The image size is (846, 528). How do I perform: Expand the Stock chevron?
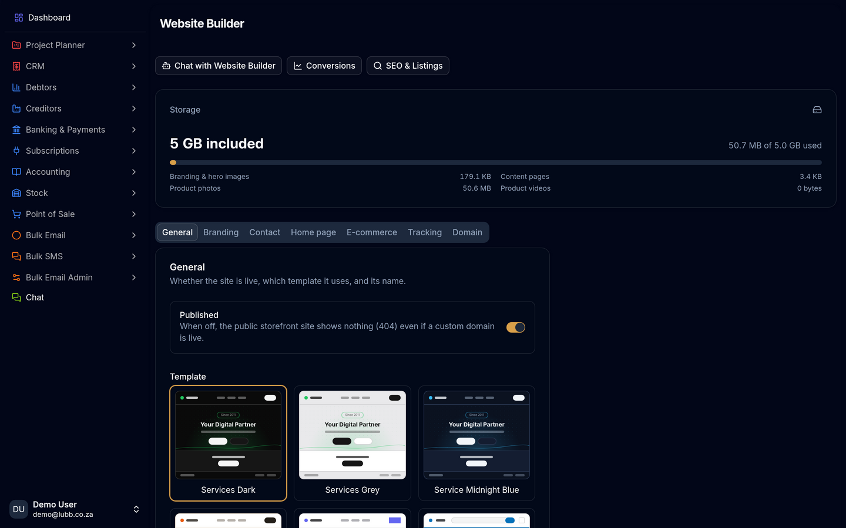(x=134, y=193)
